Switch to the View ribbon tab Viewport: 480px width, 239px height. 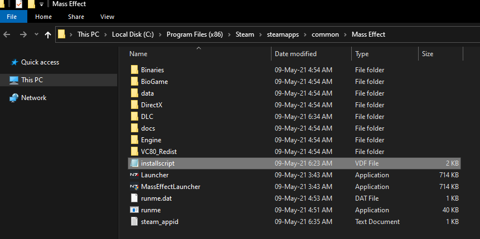pyautogui.click(x=107, y=17)
